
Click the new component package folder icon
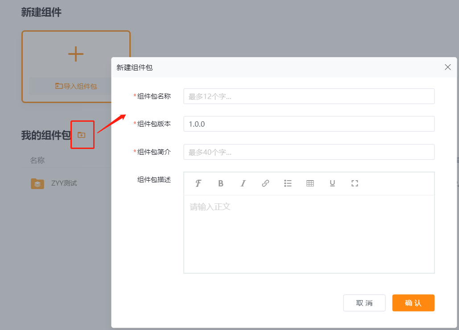tap(82, 135)
